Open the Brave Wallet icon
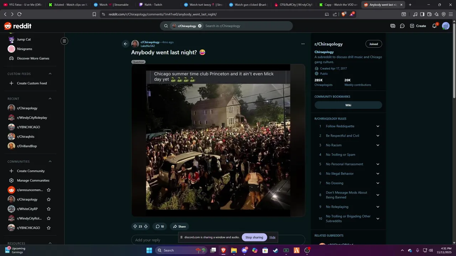 coord(429,14)
